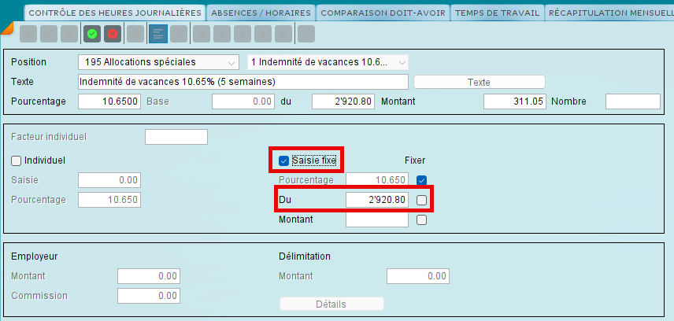Switch to the list view toolbar icon
674x321 pixels.
179,34
